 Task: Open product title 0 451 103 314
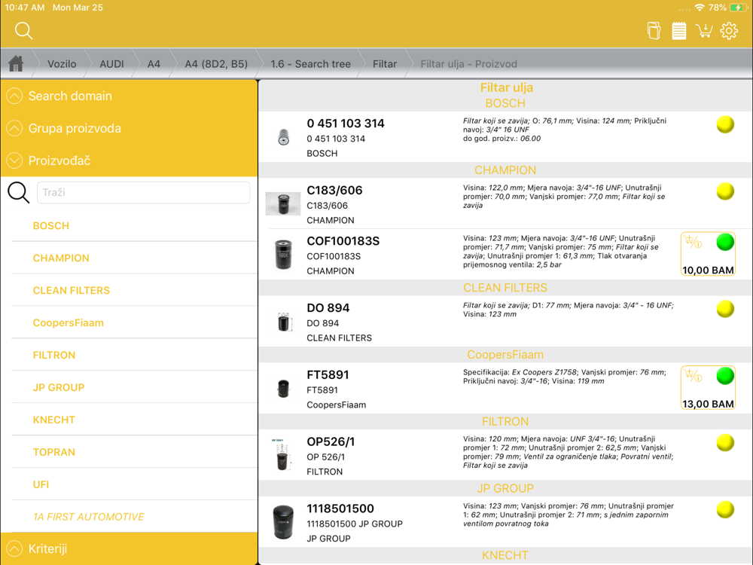coord(346,124)
